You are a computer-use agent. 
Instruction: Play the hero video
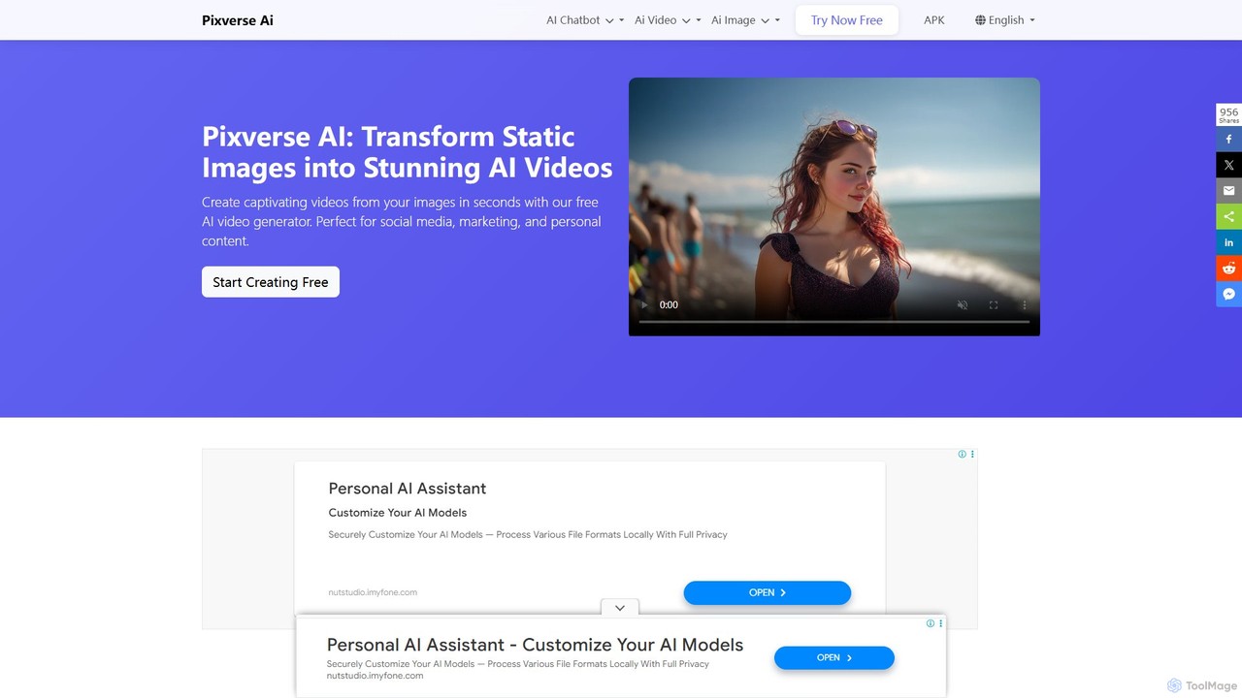[x=643, y=304]
